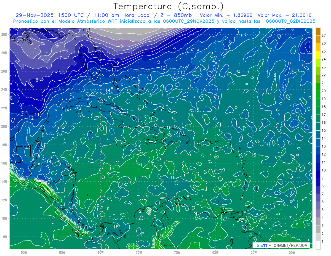This screenshot has width=331, height=256.
Task: Click the '5' contour label on map
Action: coord(121,46)
